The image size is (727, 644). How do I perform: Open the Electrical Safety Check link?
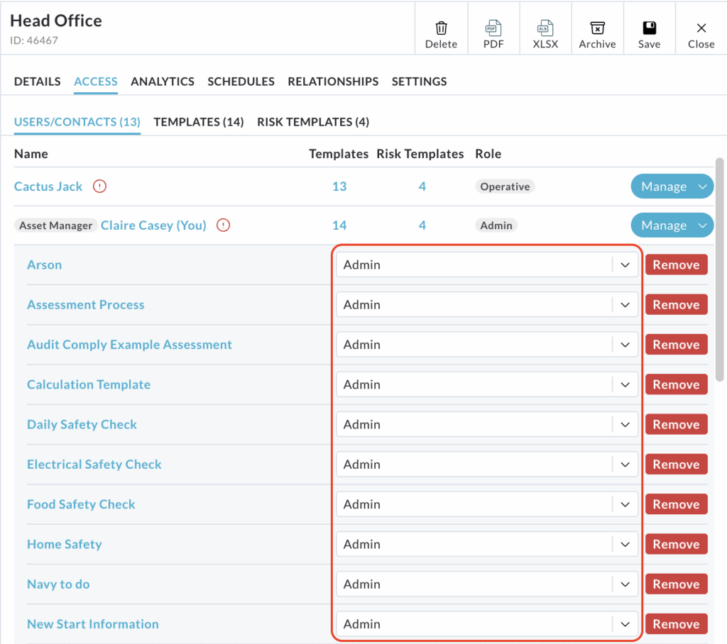(94, 465)
